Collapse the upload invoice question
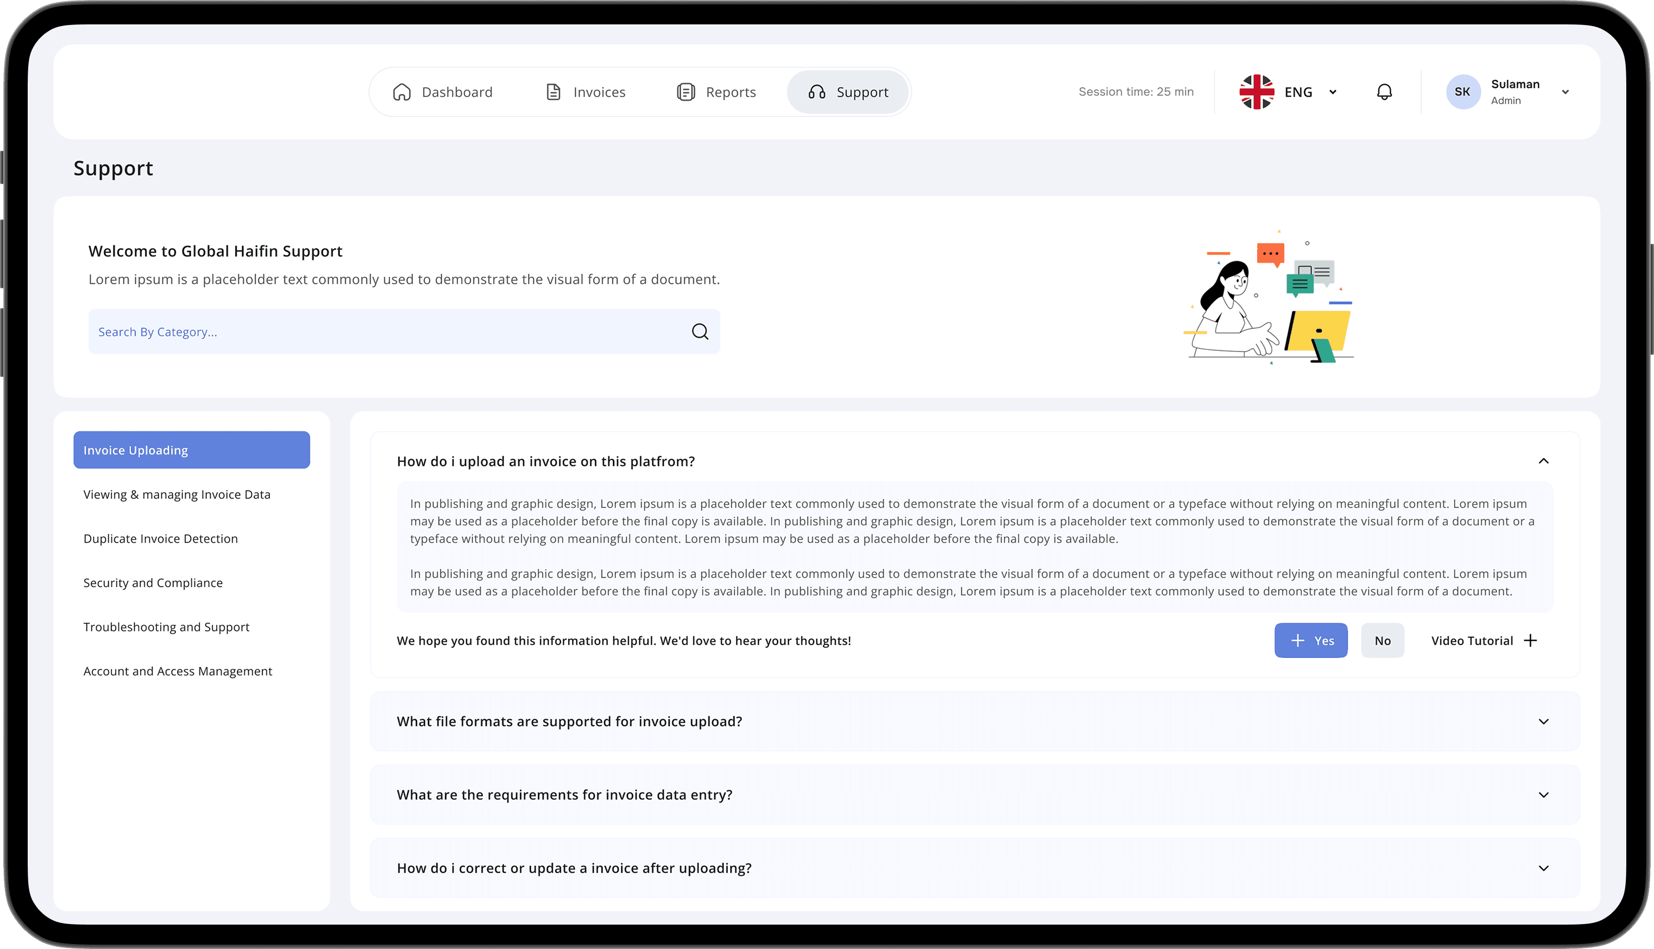The width and height of the screenshot is (1654, 949). pos(1543,461)
